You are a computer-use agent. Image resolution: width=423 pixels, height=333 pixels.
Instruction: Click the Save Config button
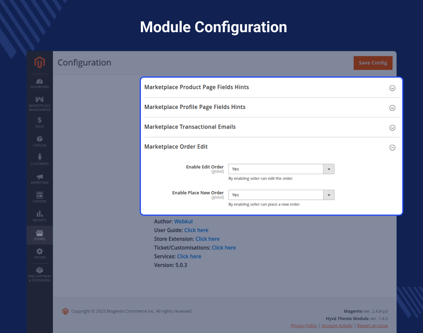click(x=373, y=63)
